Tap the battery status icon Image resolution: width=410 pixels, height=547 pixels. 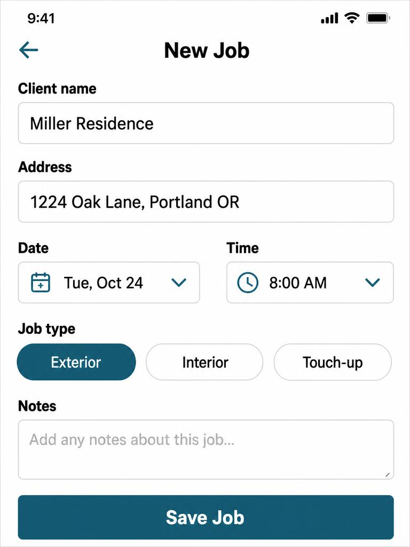[x=378, y=18]
